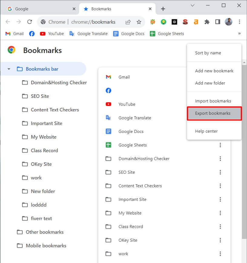Select work folder in sidebar
The image size is (247, 263).
(32, 178)
